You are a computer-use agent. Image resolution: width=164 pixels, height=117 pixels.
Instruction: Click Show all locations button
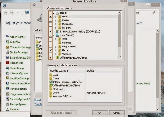tap(61, 113)
